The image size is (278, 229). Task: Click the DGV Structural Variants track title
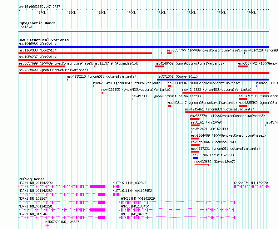click(44, 40)
